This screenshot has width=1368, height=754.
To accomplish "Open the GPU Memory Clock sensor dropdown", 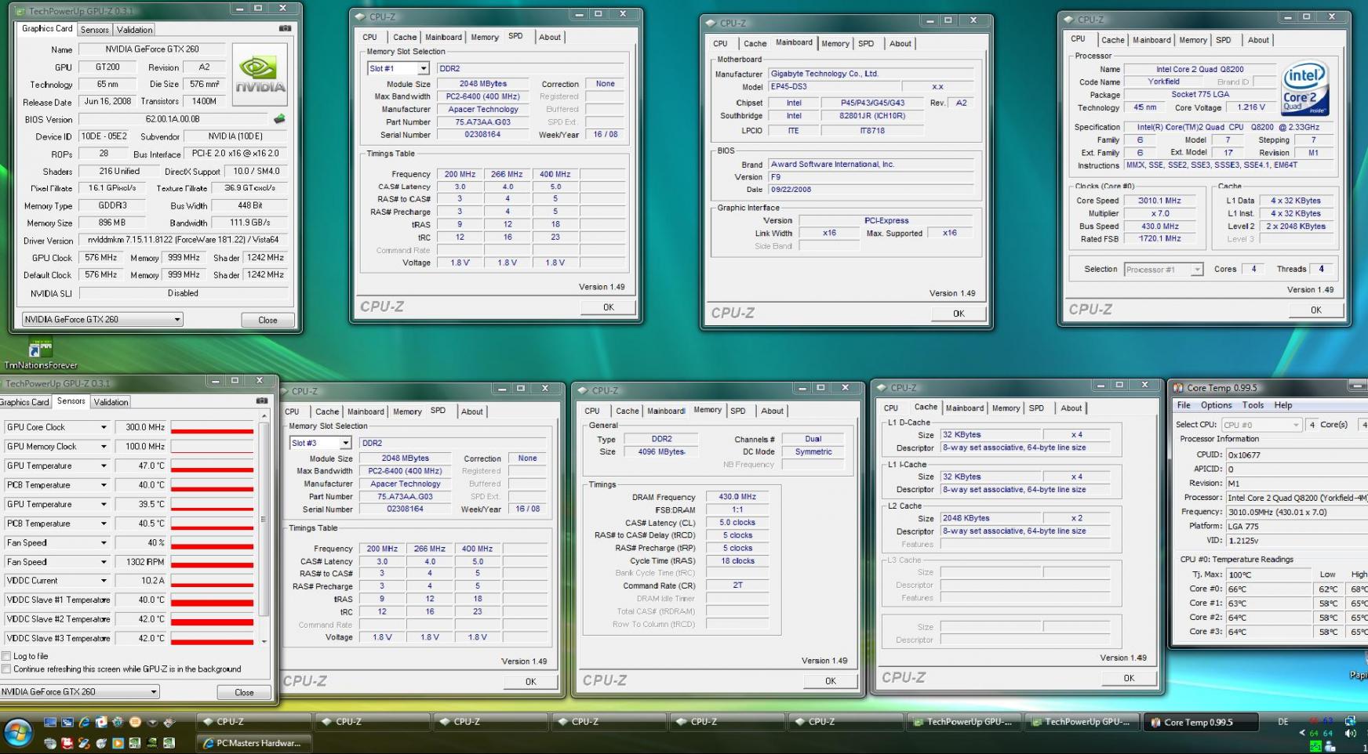I will 104,447.
